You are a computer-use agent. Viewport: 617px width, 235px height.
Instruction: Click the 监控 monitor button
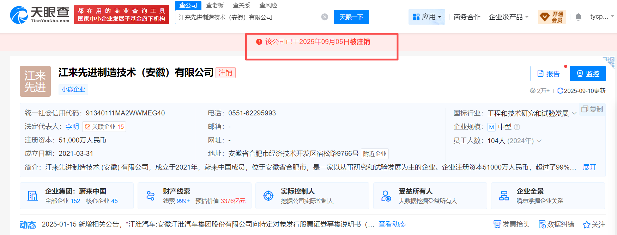pos(588,74)
